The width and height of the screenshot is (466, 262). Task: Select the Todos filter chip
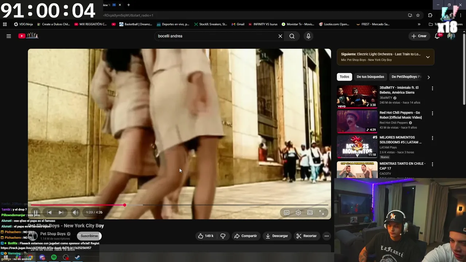point(344,77)
